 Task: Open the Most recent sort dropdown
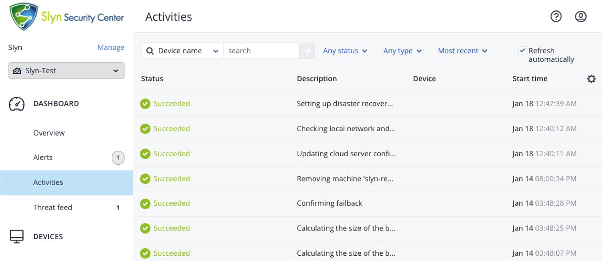click(x=462, y=51)
